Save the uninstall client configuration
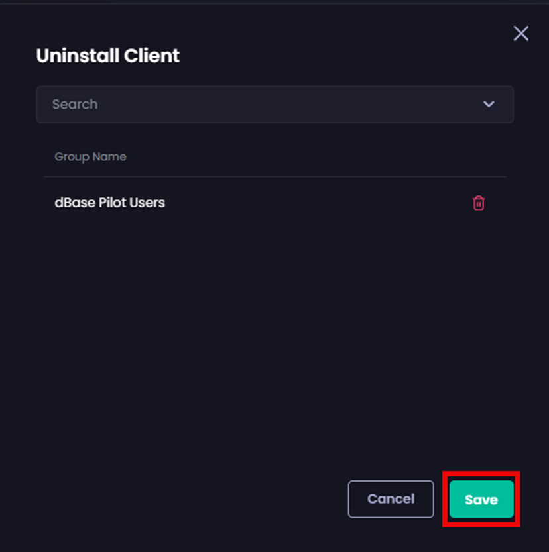Image resolution: width=549 pixels, height=552 pixels. click(481, 500)
